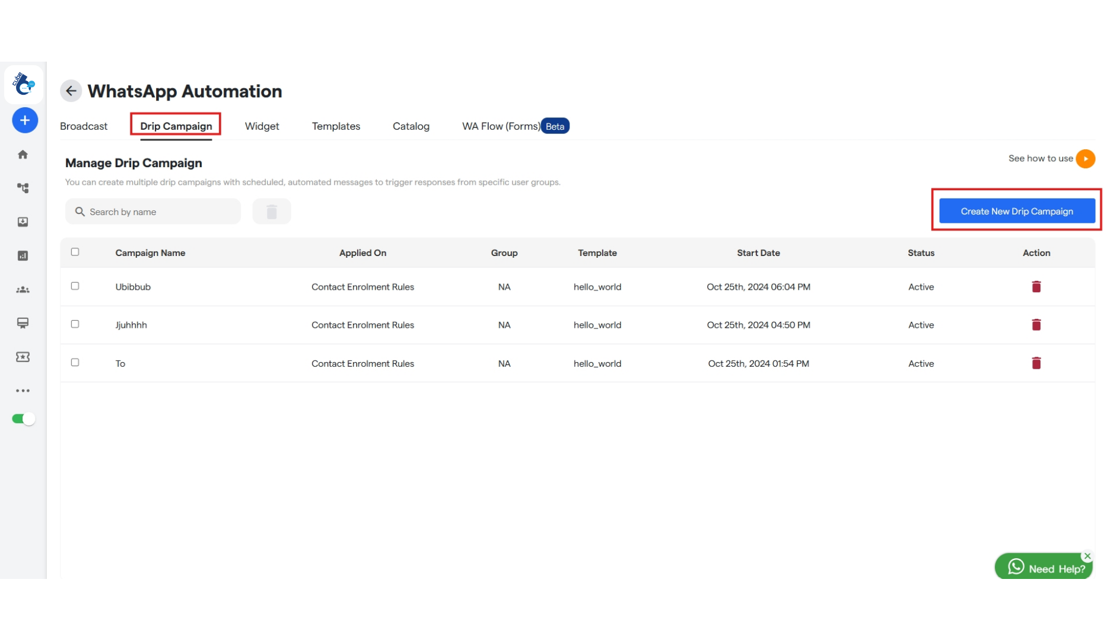Click Contact Enrolment Rules in To row

click(x=362, y=364)
